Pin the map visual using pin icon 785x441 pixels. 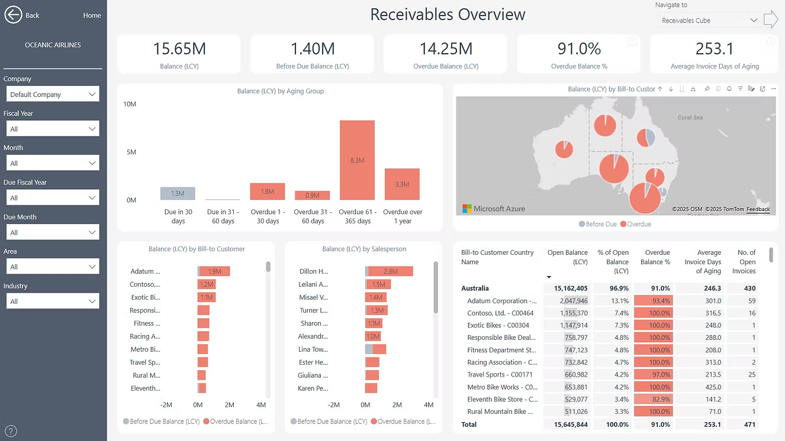click(707, 89)
